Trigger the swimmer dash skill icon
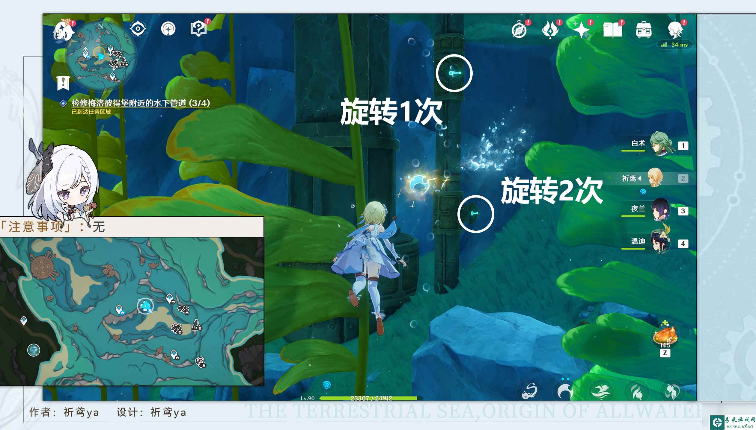The image size is (756, 430). point(601,391)
